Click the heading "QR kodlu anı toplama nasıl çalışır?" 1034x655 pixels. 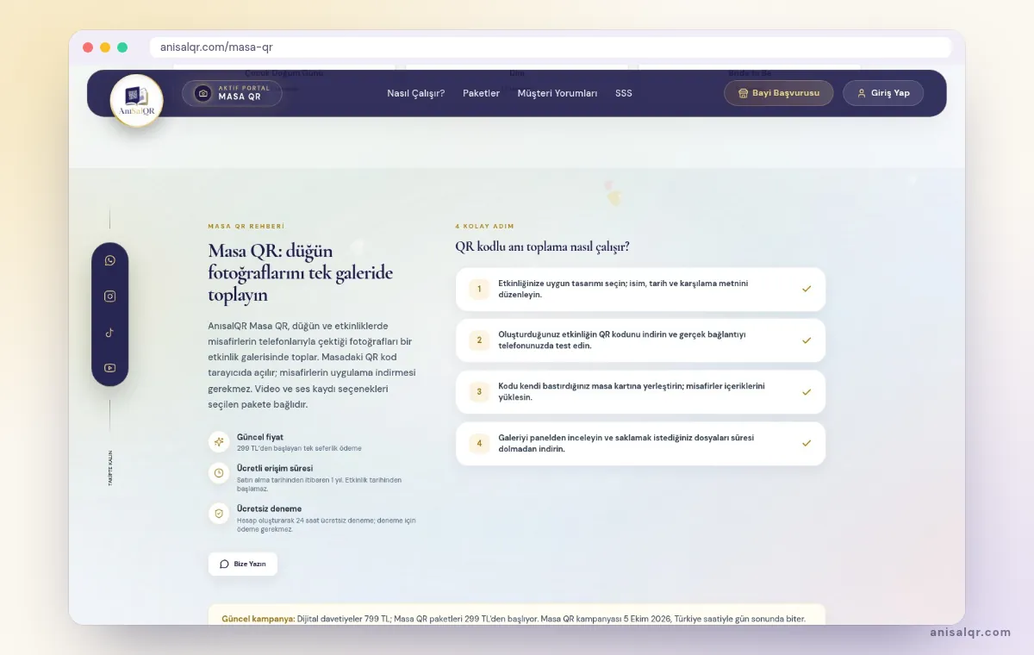542,247
